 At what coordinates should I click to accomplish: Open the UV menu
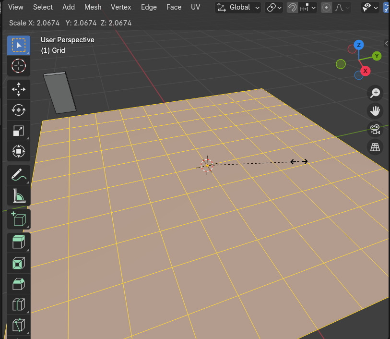point(196,7)
